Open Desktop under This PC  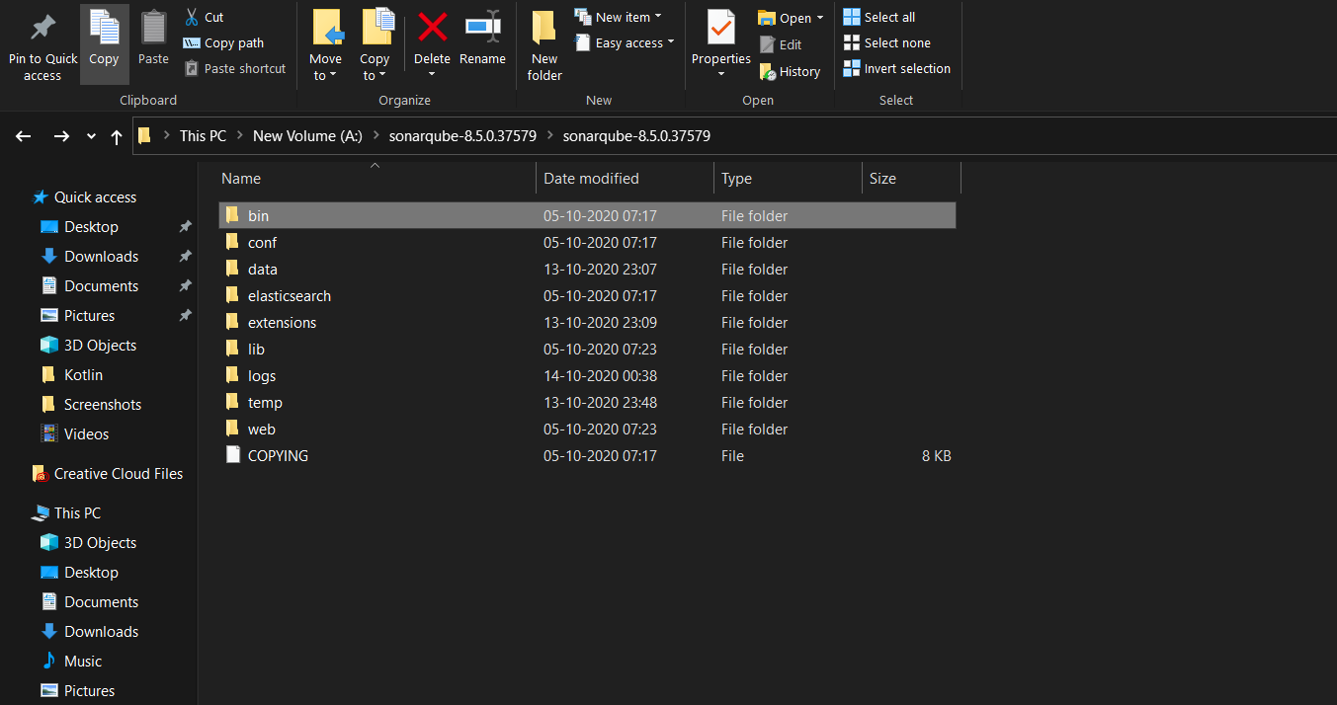79,573
